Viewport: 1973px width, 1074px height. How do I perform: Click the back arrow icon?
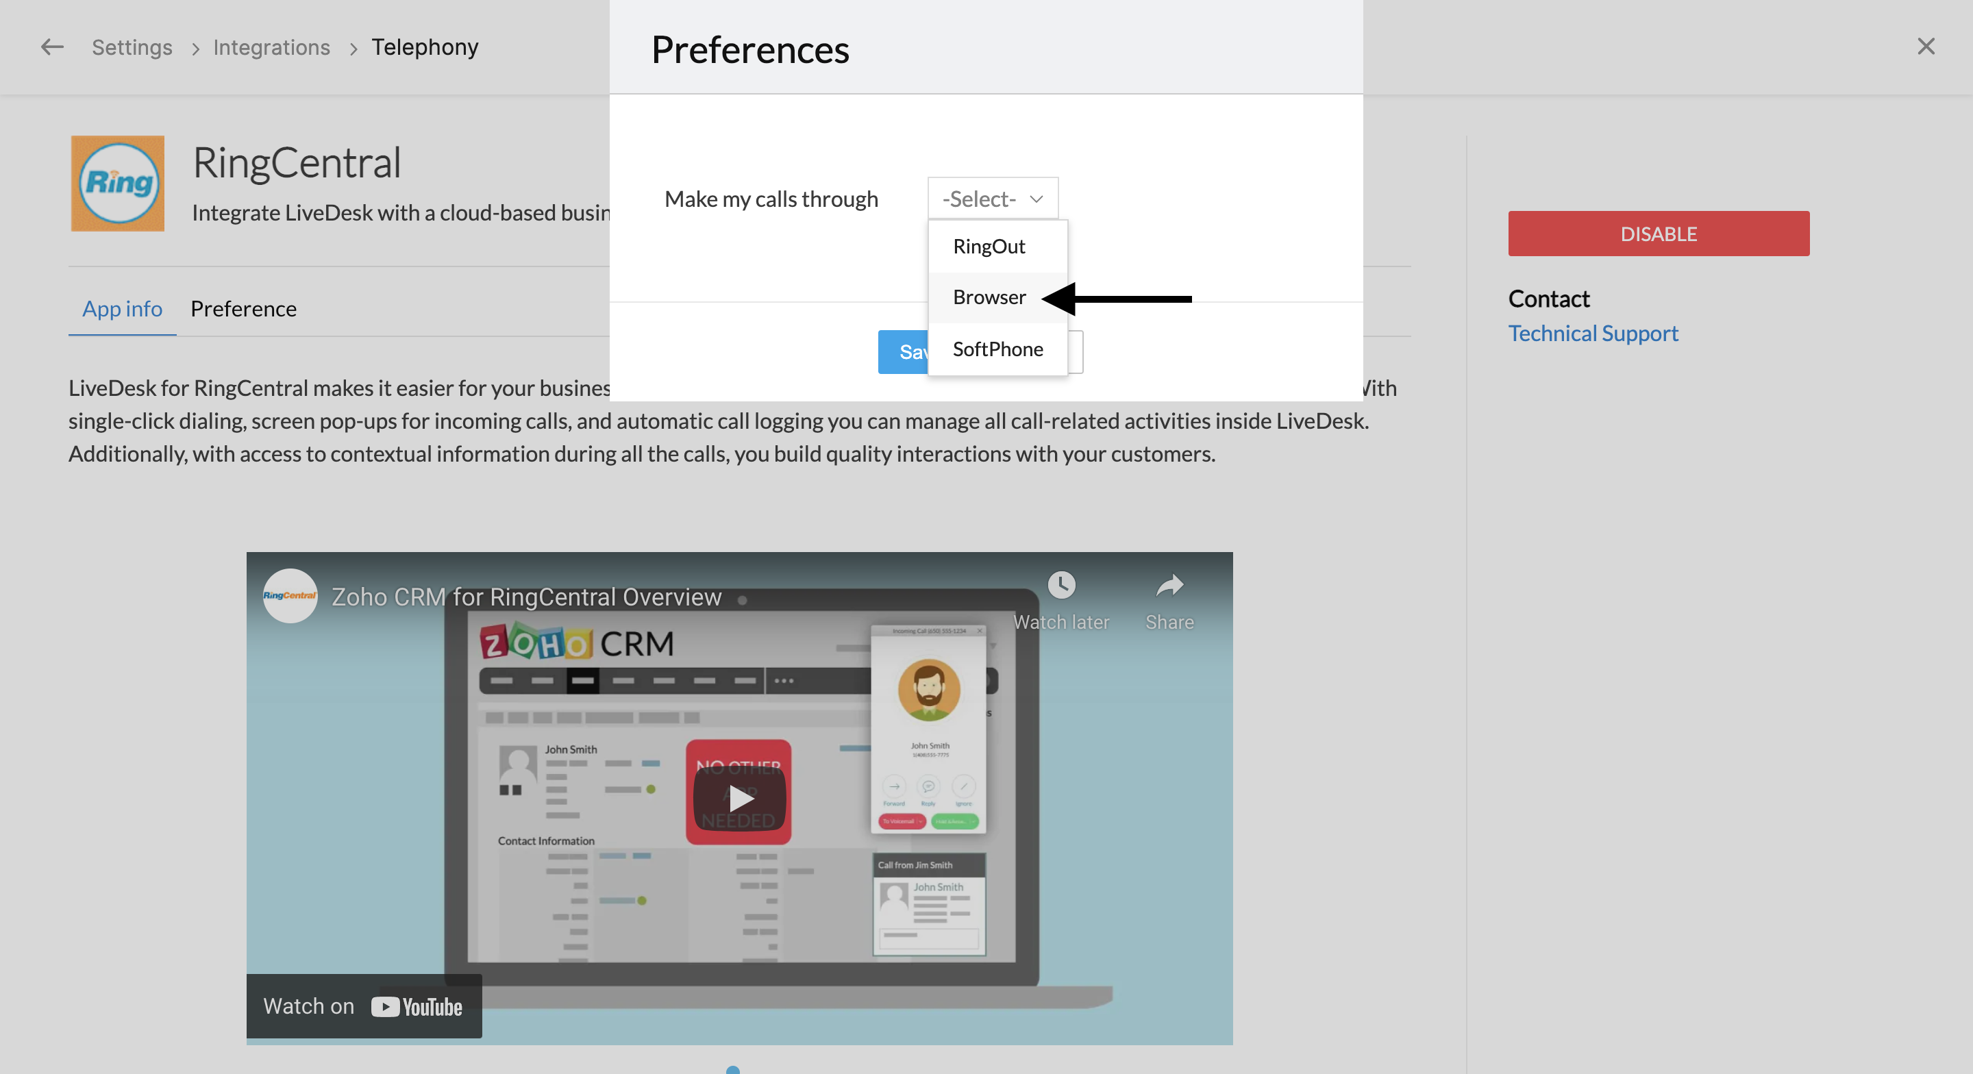(x=51, y=47)
